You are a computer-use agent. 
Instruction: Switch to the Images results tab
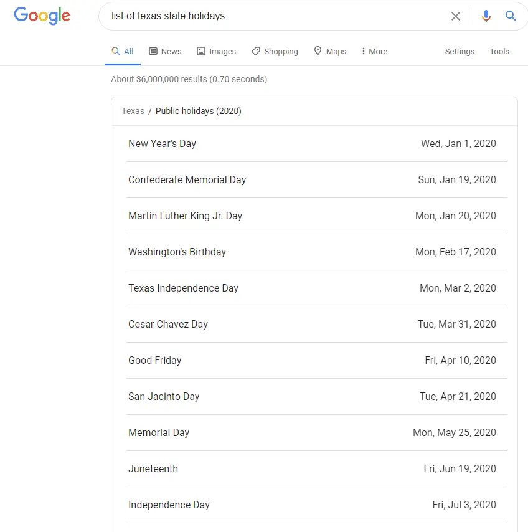[216, 52]
